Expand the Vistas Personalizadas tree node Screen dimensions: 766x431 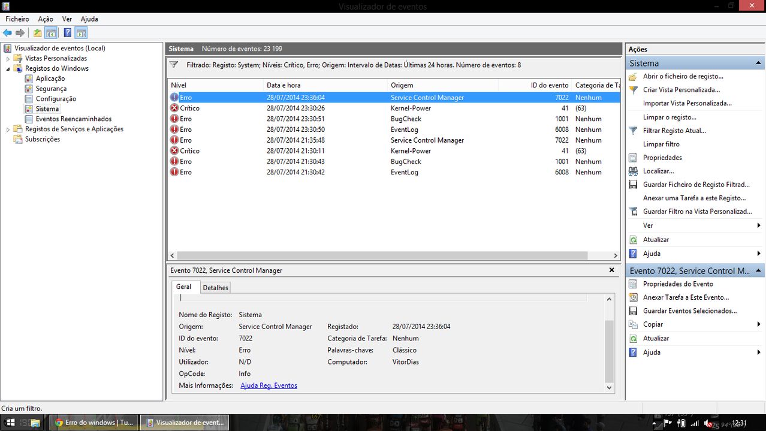tap(8, 59)
